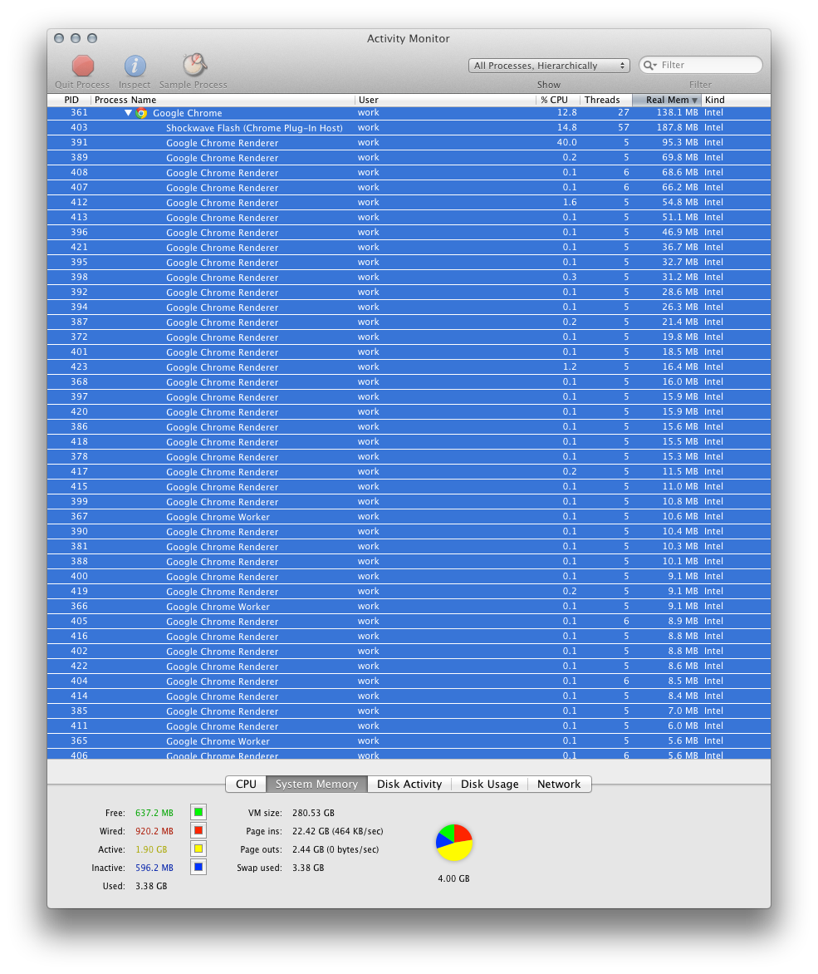
Task: Sort by the % CPU column header
Action: coord(558,100)
